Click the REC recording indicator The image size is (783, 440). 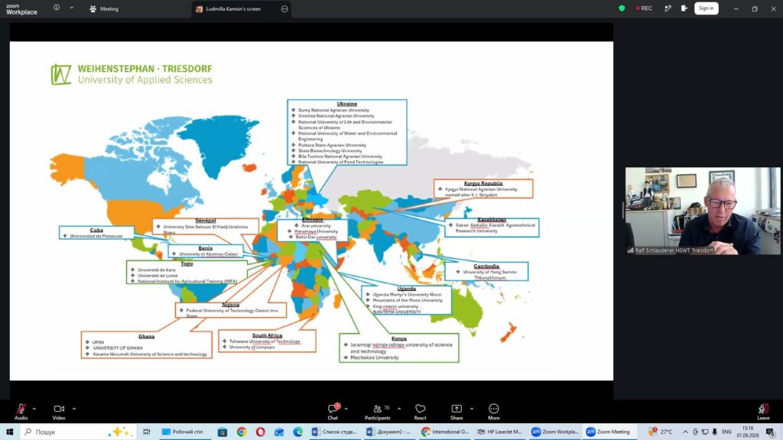pos(644,8)
